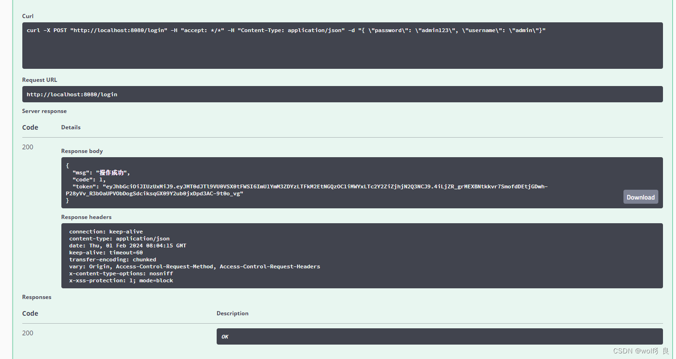Click the Server response heading
This screenshot has width=676, height=359.
[44, 111]
